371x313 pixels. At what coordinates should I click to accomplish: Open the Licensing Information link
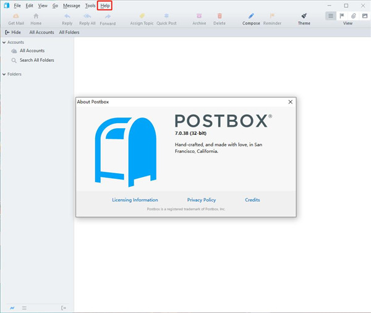coord(135,200)
